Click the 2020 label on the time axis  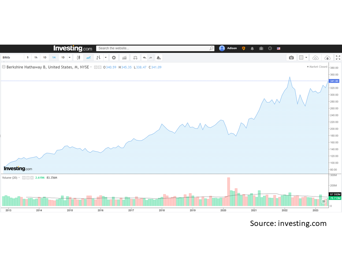(223, 210)
